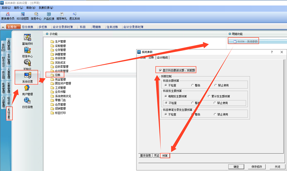Screen dimensions: 287x171
Task: Click the 确定 button
Action: tap(236, 167)
